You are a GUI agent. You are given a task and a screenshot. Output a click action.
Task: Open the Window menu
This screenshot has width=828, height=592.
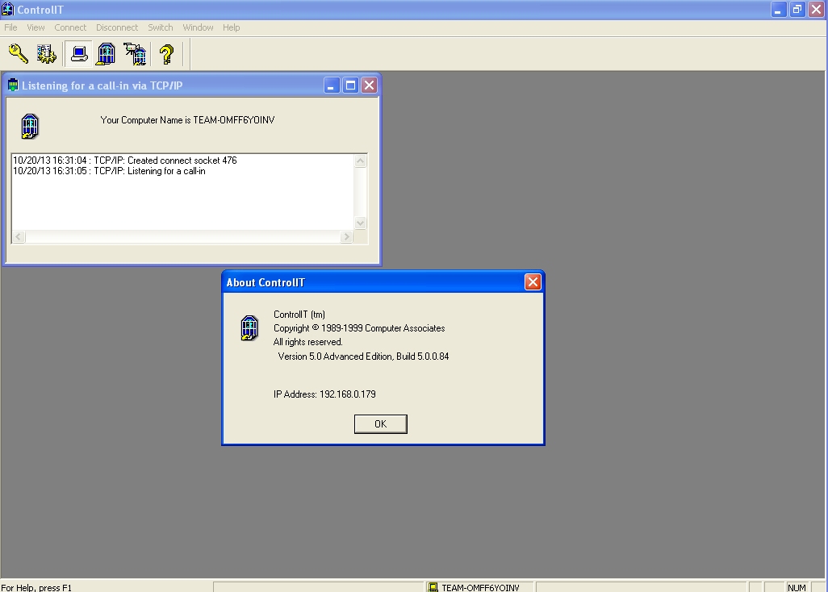coord(198,27)
